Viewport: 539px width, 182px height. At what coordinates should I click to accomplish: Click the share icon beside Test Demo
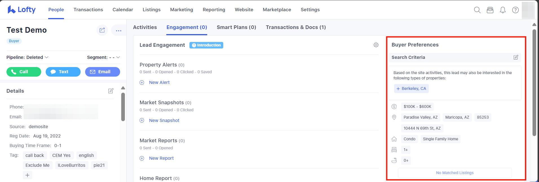pos(102,30)
